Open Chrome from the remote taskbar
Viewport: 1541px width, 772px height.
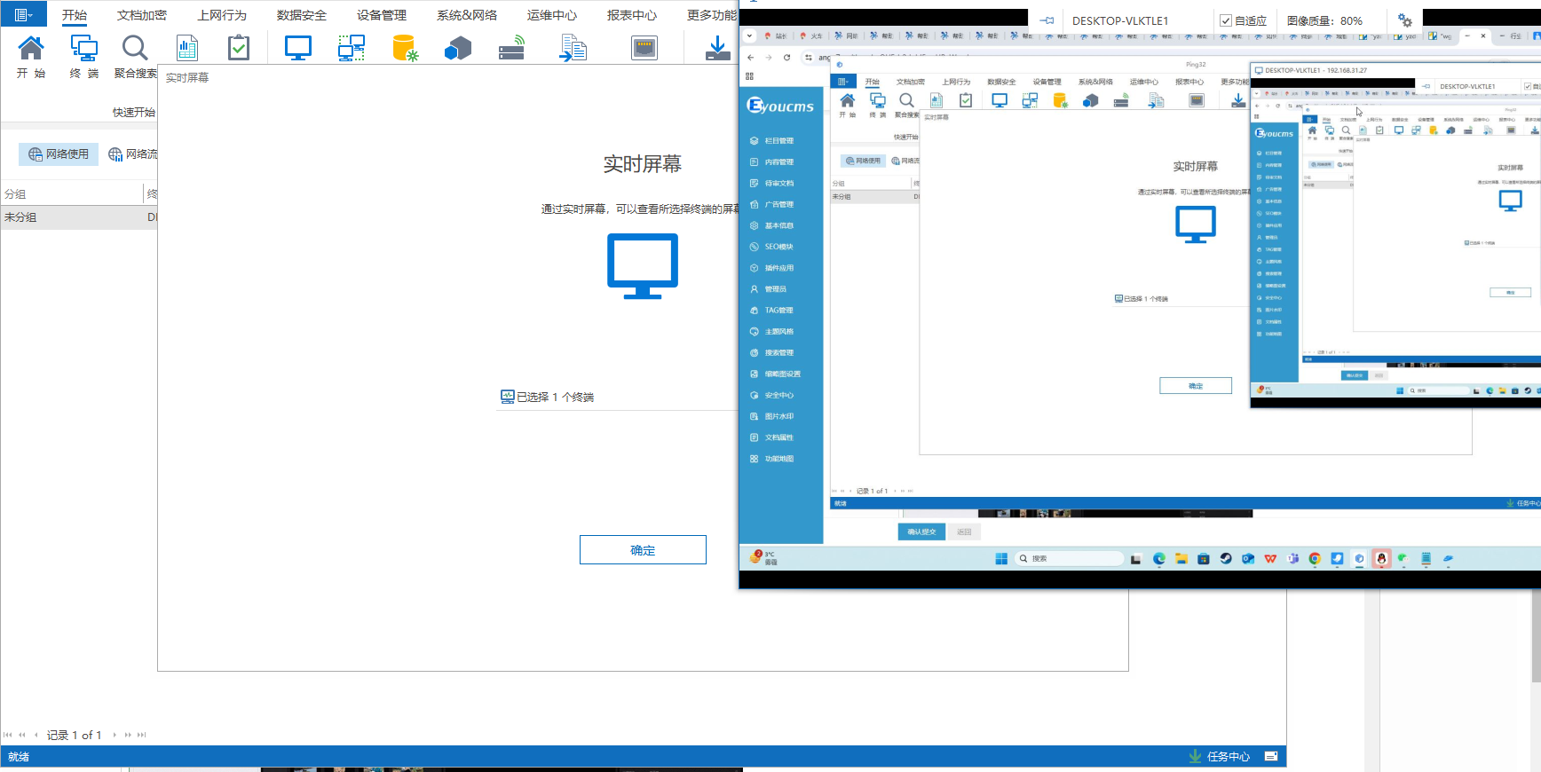(1315, 558)
